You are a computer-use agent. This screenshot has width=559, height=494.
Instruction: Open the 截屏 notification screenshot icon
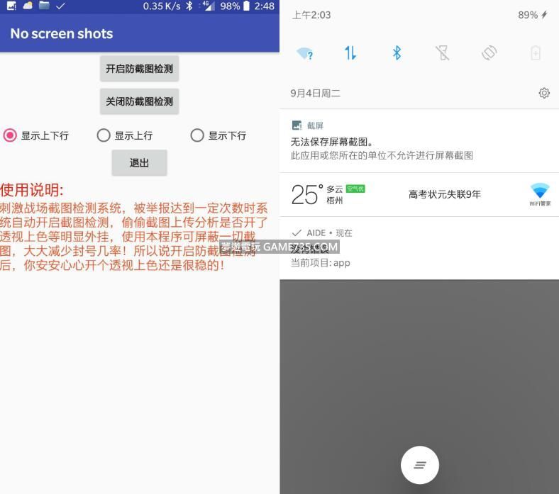click(297, 125)
